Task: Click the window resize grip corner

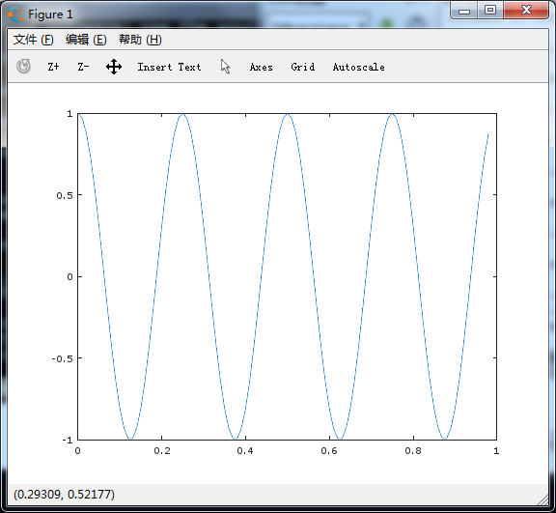Action: [542, 499]
